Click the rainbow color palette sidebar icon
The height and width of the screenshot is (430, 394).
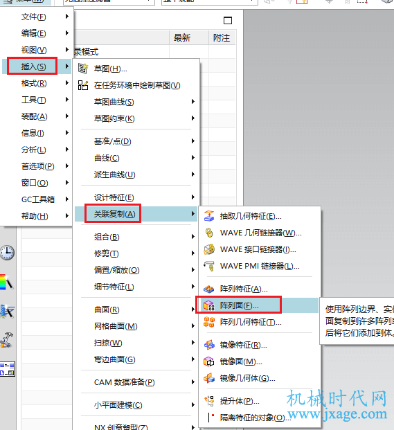[x=6, y=282]
